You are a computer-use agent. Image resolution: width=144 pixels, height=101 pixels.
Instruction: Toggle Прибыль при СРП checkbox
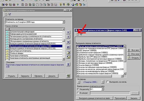tap(77, 57)
